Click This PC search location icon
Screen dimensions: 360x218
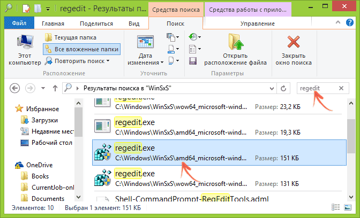(25, 50)
